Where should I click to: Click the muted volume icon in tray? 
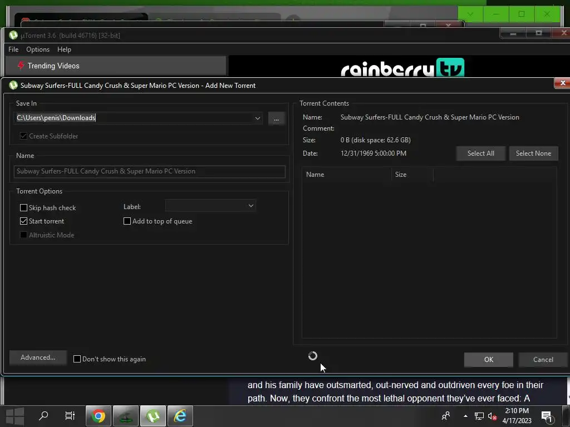pyautogui.click(x=492, y=416)
